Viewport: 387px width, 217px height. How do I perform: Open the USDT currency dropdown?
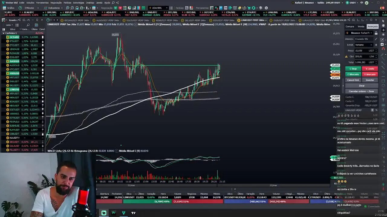pos(351,3)
